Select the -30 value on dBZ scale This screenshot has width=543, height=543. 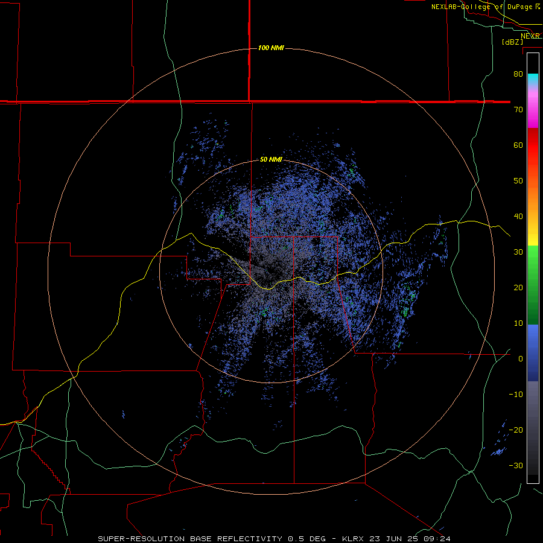tap(516, 466)
